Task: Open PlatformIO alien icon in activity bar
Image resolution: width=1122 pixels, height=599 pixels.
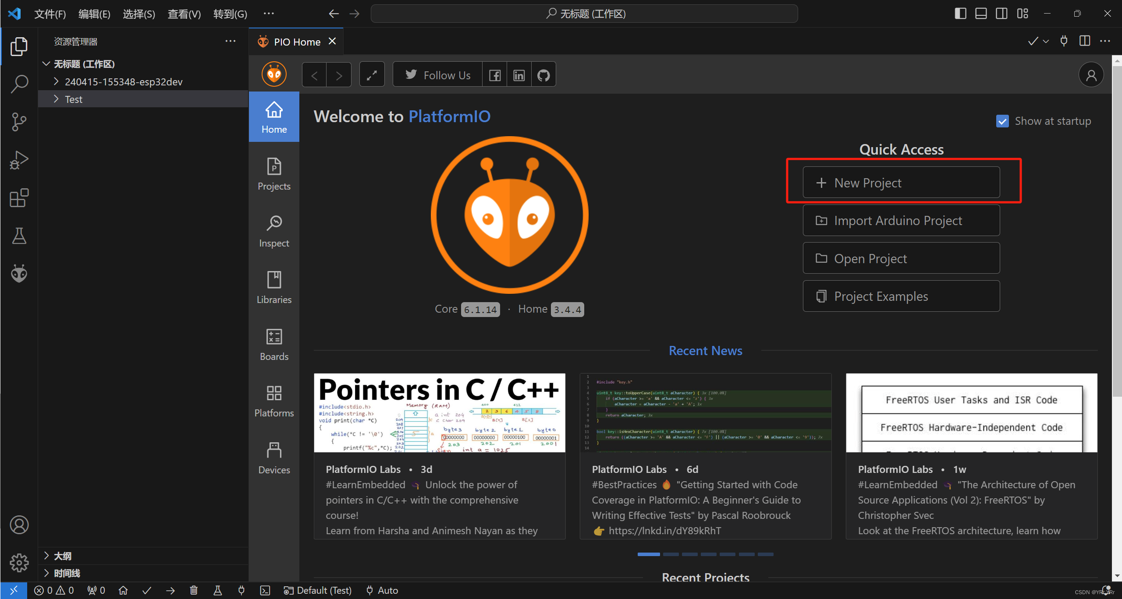Action: 19,274
